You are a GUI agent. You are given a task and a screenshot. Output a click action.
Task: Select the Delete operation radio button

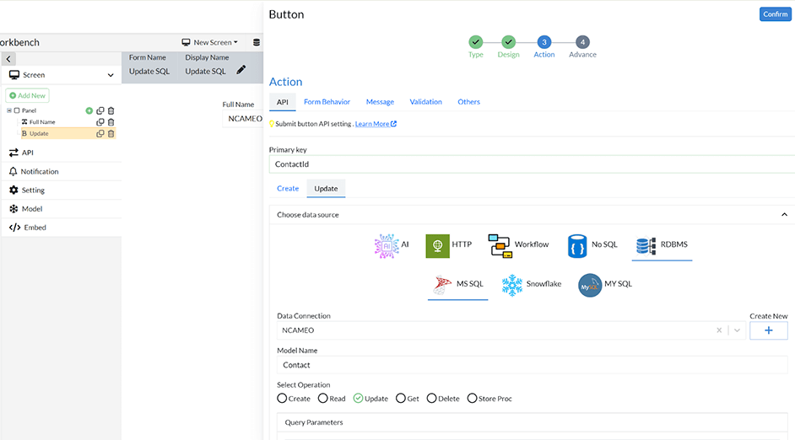431,399
